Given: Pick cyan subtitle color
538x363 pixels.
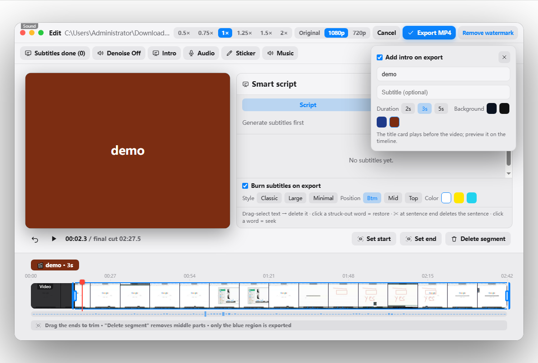Looking at the screenshot, I should click(x=472, y=198).
